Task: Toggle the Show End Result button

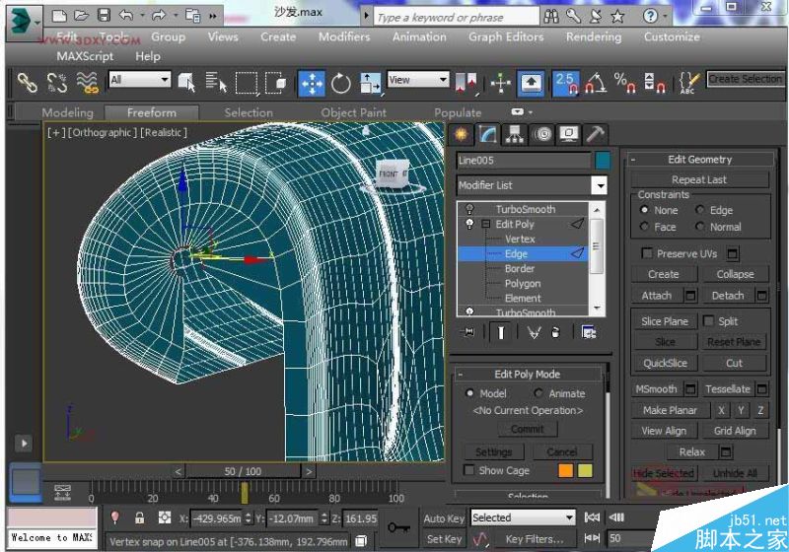Action: pyautogui.click(x=501, y=332)
